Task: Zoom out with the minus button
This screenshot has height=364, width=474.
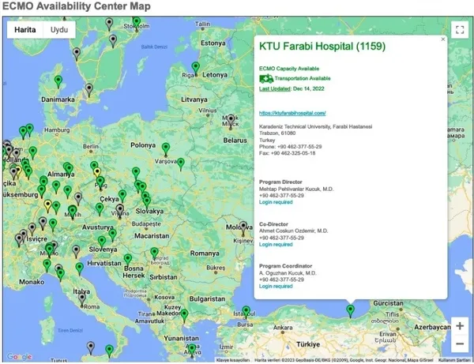Action: click(x=459, y=344)
